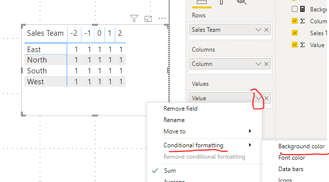Select the South row header
Viewport: 329px width, 182px height.
point(37,71)
